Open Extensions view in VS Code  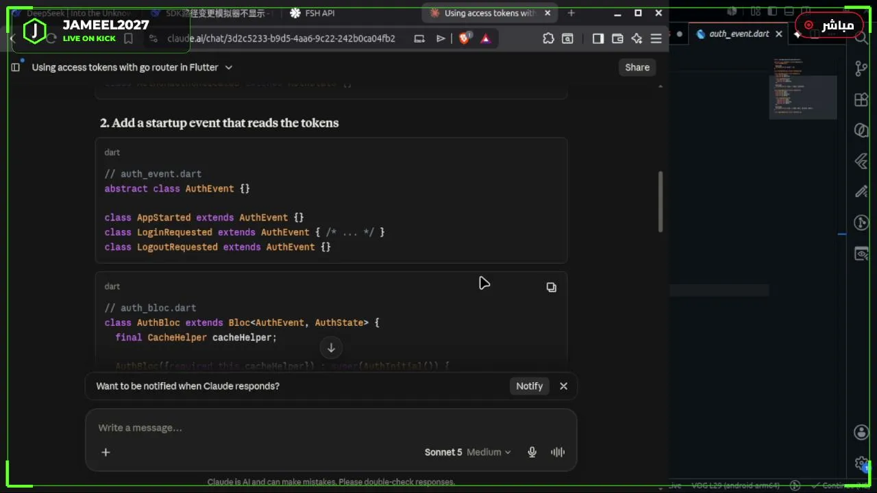[861, 99]
